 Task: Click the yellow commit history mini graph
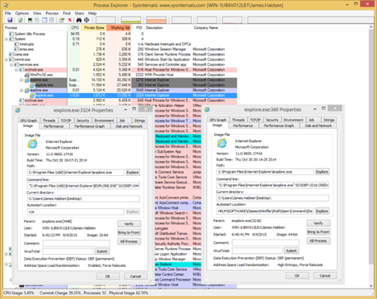[x=130, y=20]
